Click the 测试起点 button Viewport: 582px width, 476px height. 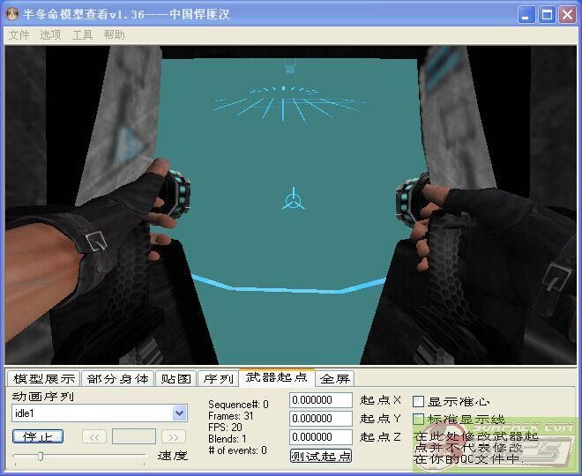pos(321,456)
